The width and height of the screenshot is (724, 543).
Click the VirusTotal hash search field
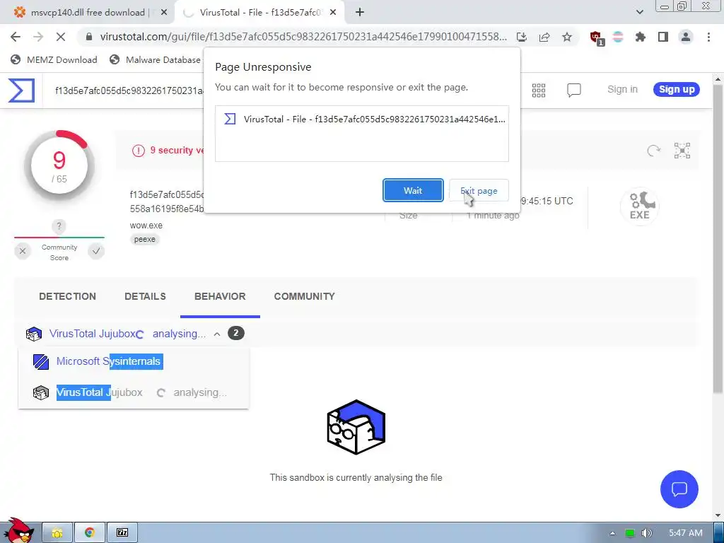129,90
